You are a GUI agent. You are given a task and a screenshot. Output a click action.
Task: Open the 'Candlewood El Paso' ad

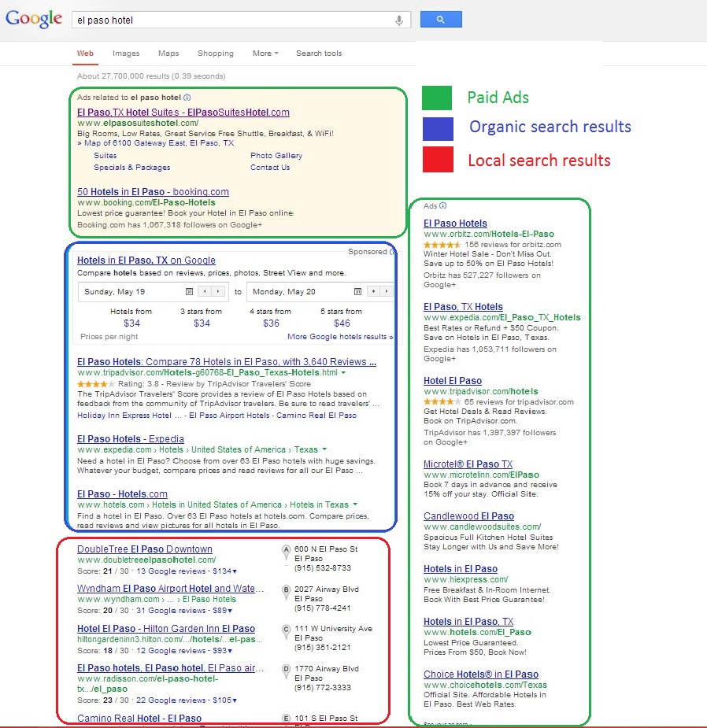(x=468, y=516)
